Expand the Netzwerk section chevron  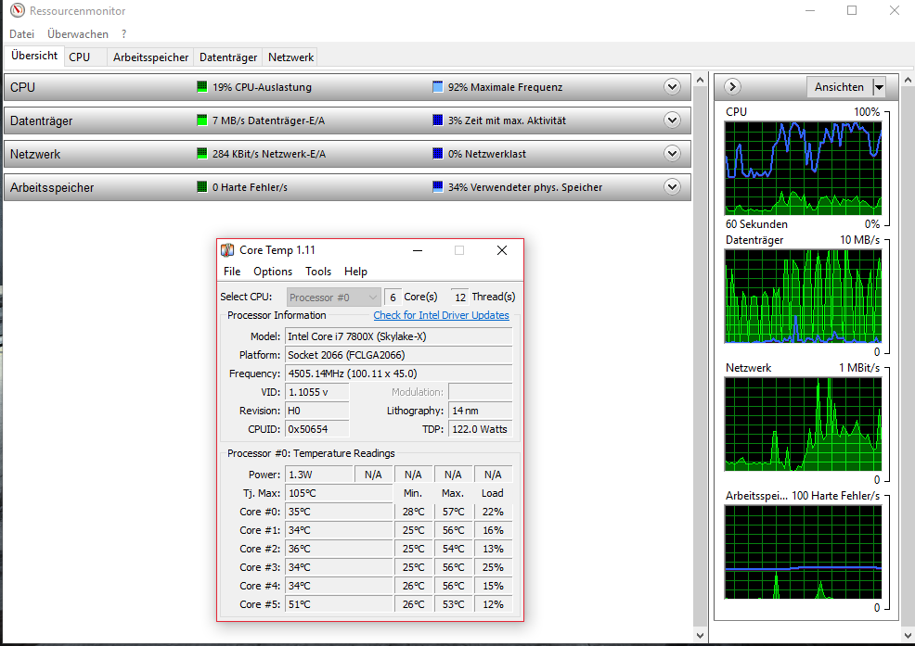672,153
